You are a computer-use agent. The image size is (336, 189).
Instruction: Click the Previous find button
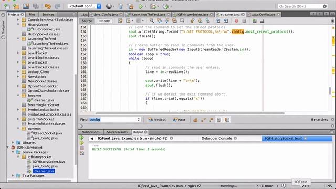click(157, 120)
